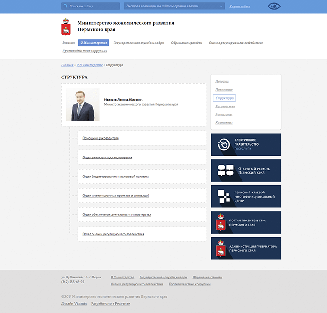Viewport: 327px width, 313px height.
Task: Open the Открытый регион Пермский край banner
Action: [246, 171]
